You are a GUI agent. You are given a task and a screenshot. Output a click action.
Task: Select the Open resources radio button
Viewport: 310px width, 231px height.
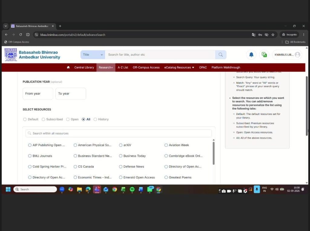(x=68, y=119)
